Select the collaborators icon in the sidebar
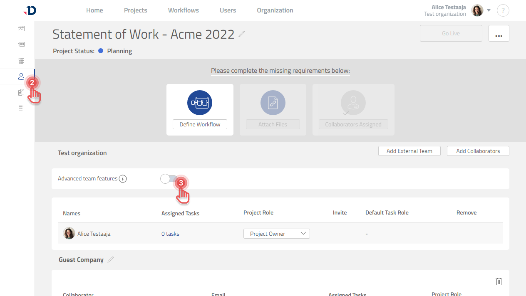Screen dimensions: 526x296 21,76
